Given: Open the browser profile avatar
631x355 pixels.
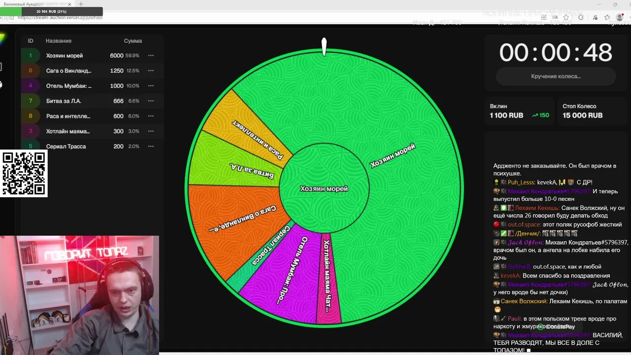Looking at the screenshot, I should 620,17.
